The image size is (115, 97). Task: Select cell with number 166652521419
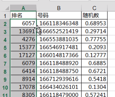click(59, 31)
